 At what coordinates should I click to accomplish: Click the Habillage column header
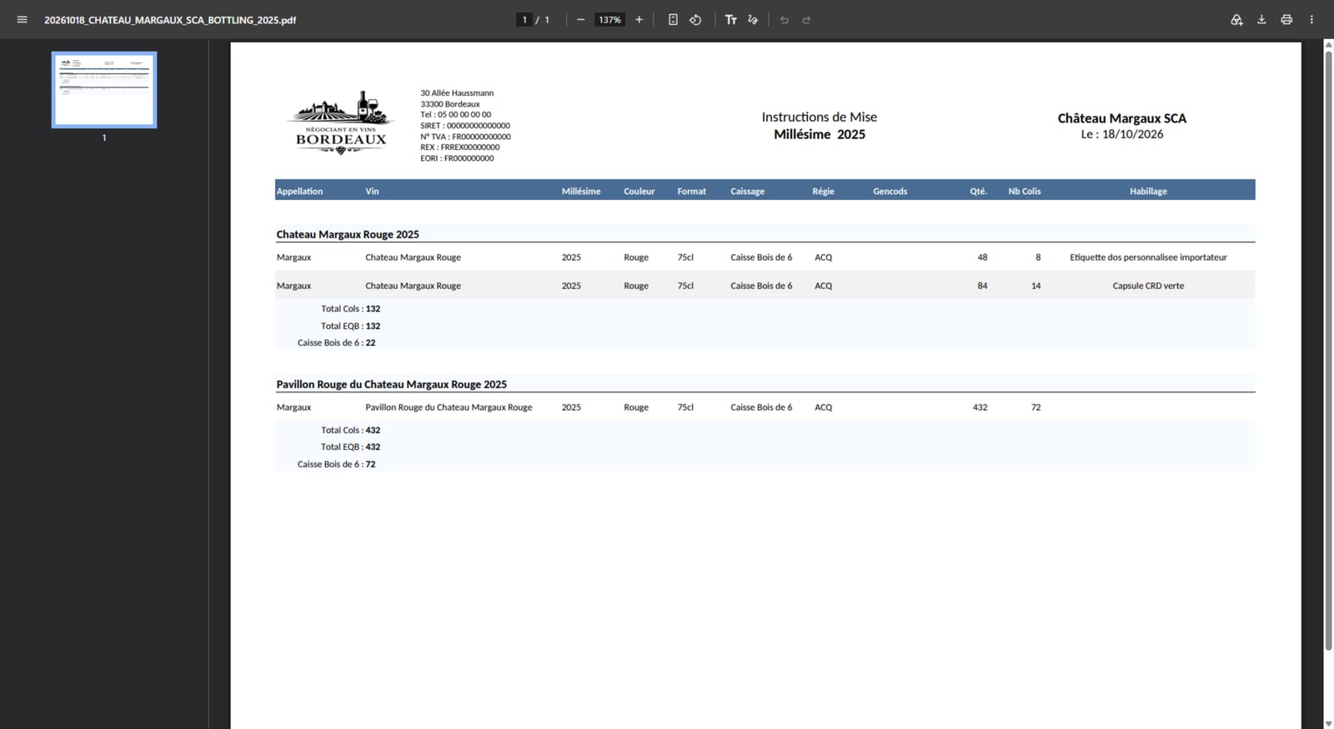coord(1148,192)
